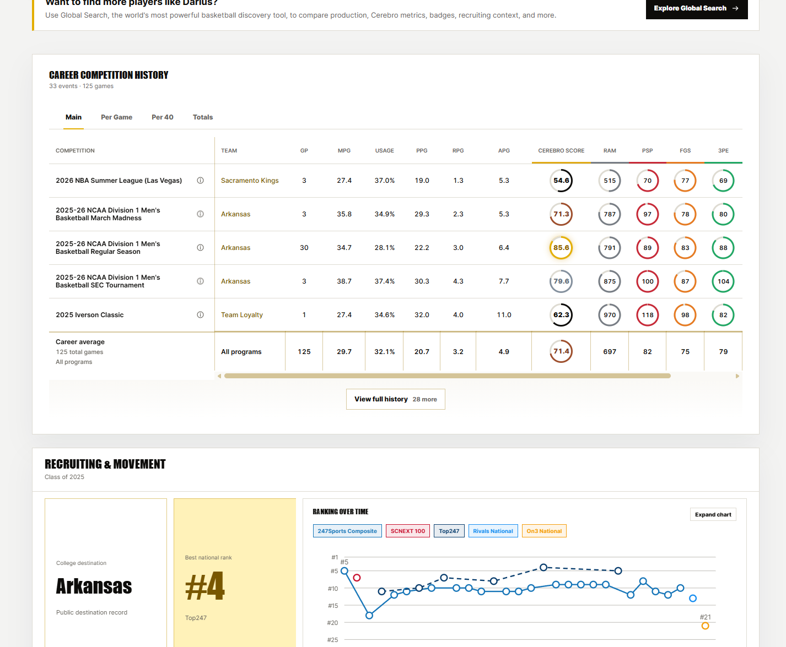Toggle the On3 National chart series
Image resolution: width=786 pixels, height=647 pixels.
pyautogui.click(x=544, y=531)
